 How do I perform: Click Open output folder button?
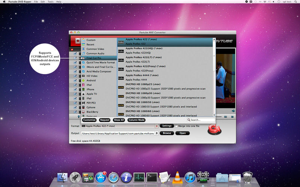[x=183, y=133]
